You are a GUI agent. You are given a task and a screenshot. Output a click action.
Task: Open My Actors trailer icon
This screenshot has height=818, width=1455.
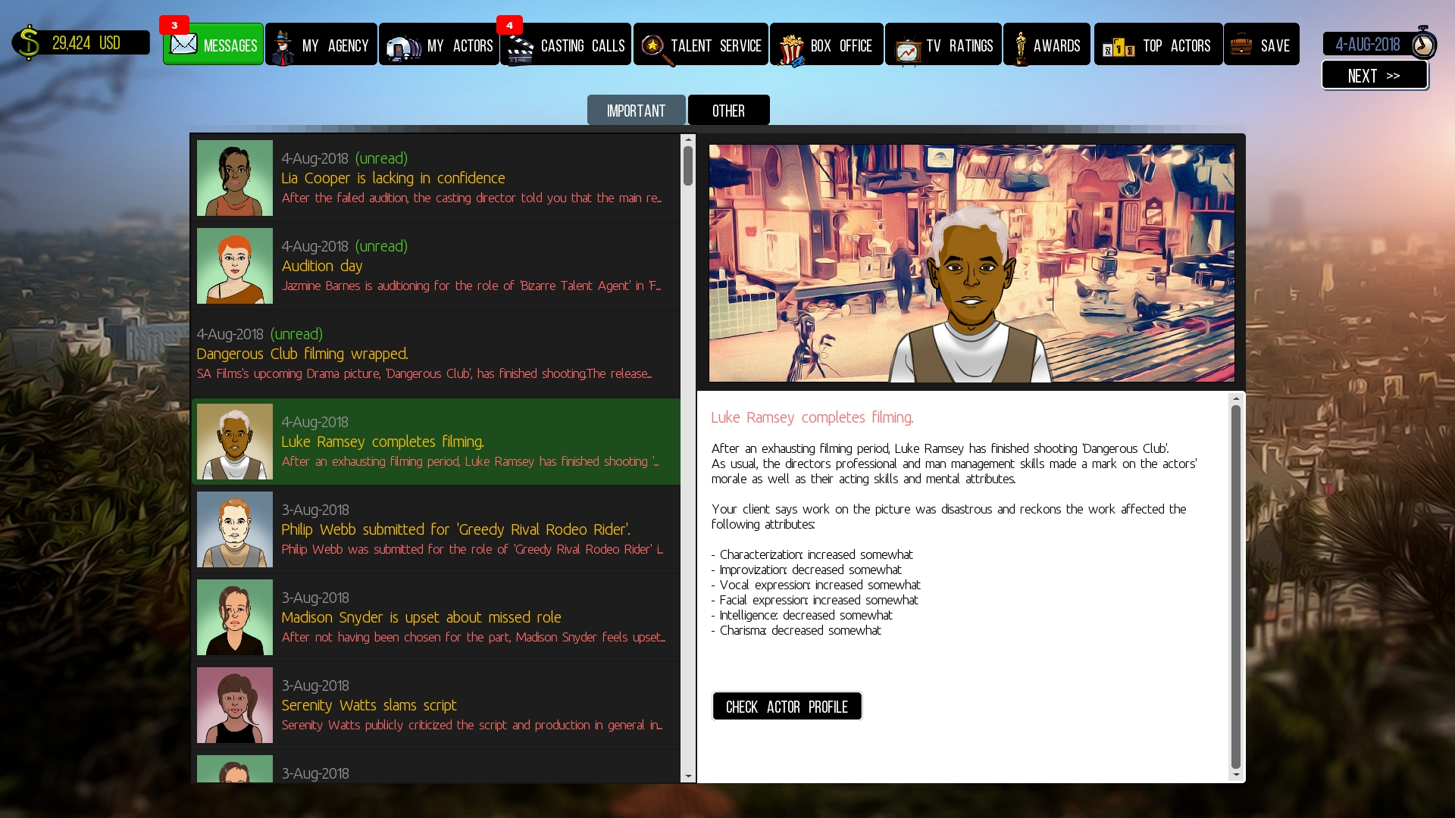pos(402,47)
